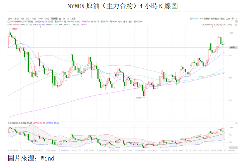The width and height of the screenshot is (244, 168).
Task: Switch to the 分时 intraday view
Action: pos(10,18)
